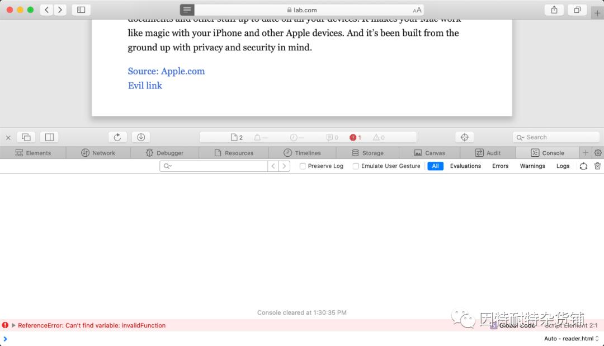This screenshot has height=346, width=604.
Task: Switch to the Network tab
Action: [x=98, y=153]
